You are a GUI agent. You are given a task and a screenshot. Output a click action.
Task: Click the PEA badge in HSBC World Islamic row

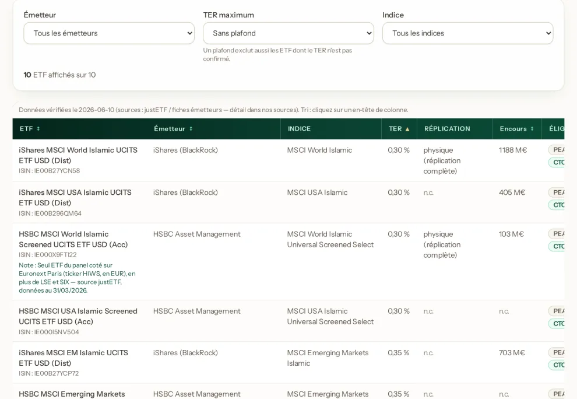557,233
